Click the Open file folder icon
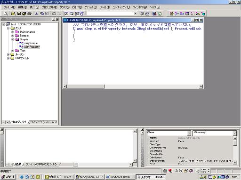Viewport: 241px width, 180px height. [x=13, y=14]
